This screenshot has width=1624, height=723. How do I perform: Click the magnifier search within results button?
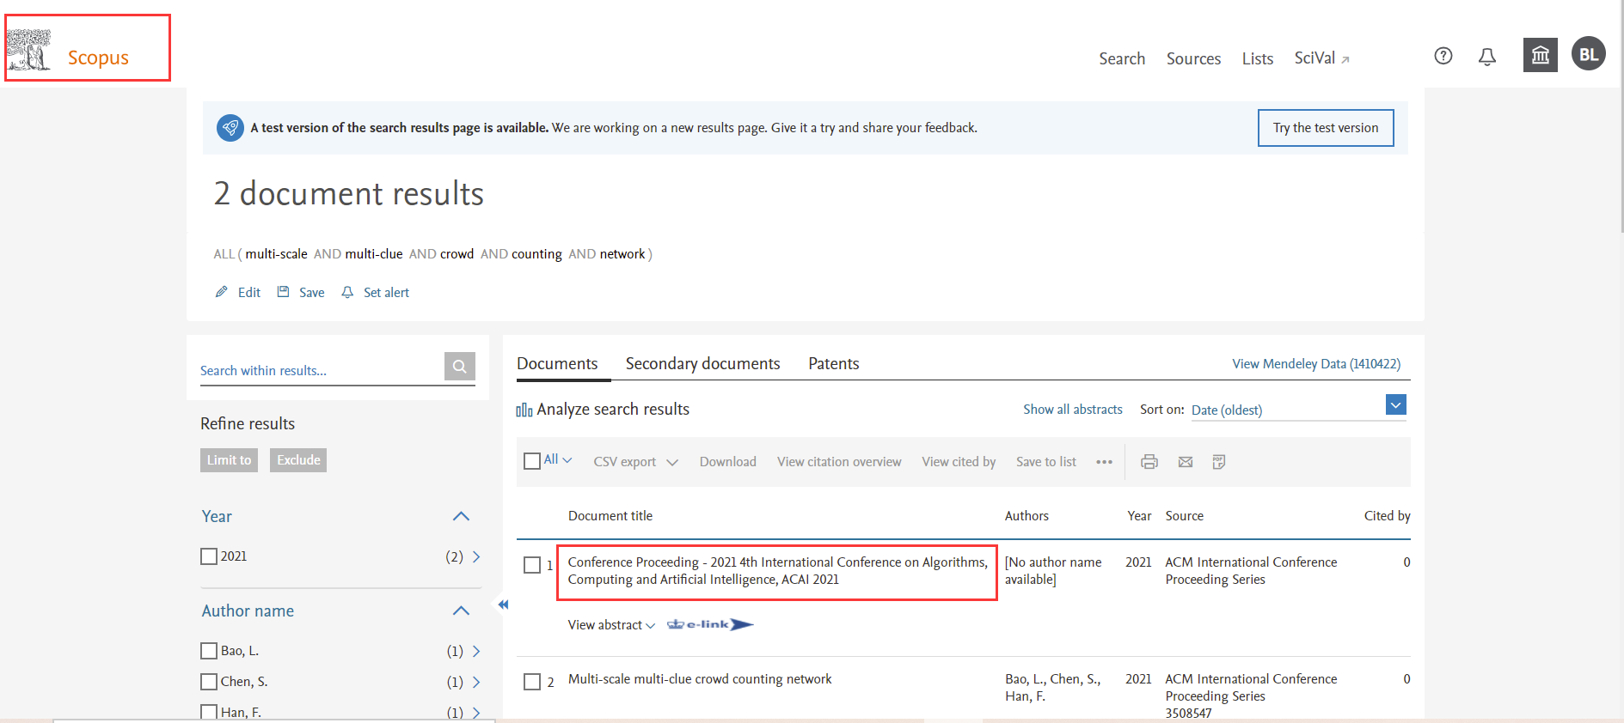(460, 367)
